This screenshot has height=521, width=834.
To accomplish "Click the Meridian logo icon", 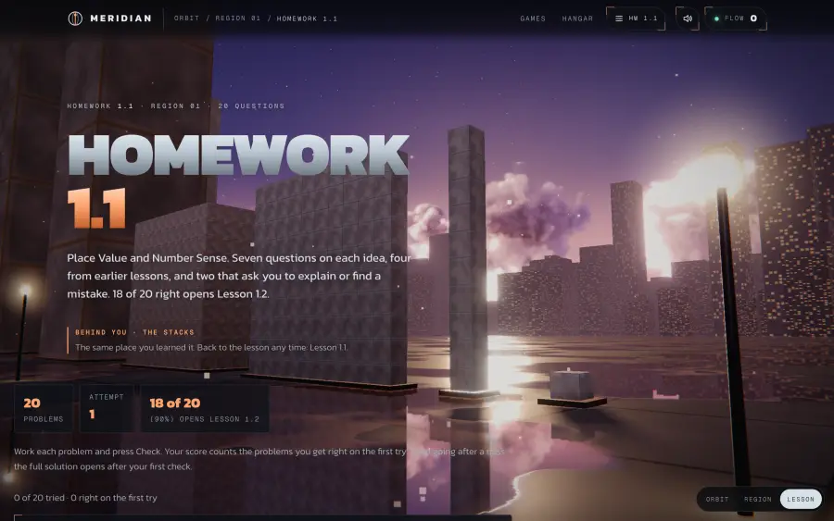I will (x=75, y=19).
